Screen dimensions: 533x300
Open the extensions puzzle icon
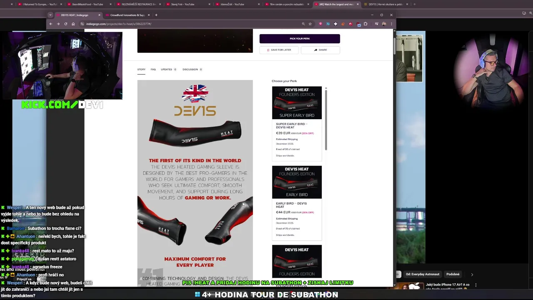click(366, 24)
